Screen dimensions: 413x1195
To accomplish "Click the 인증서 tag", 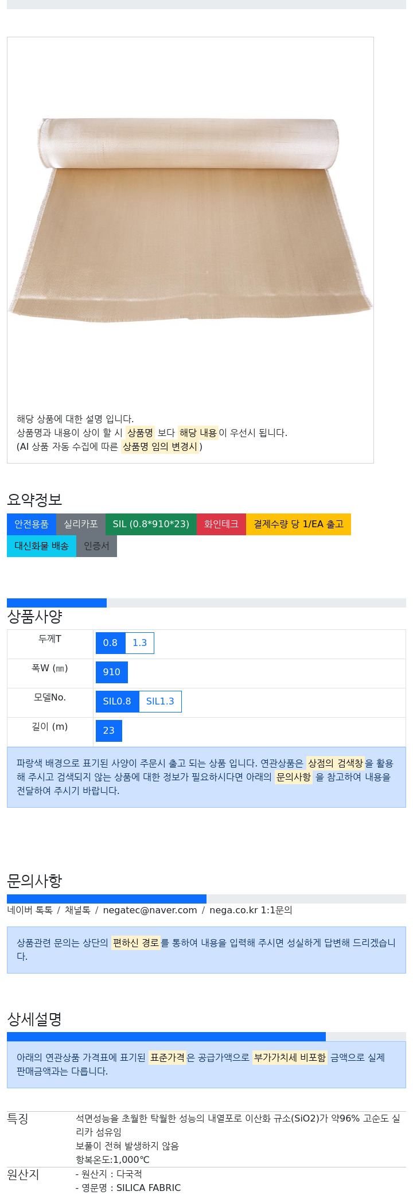I will point(96,546).
